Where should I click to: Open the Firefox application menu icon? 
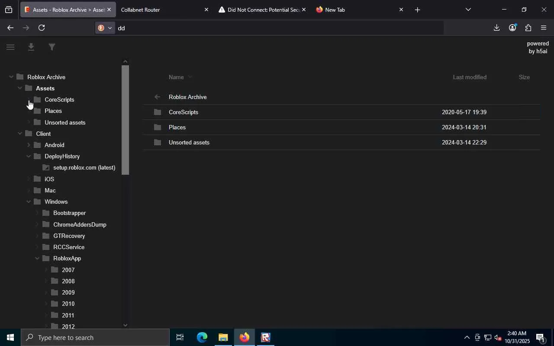click(544, 28)
